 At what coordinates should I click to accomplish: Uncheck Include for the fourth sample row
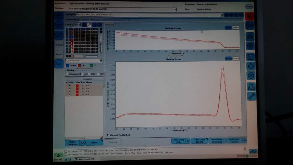[x=69, y=95]
